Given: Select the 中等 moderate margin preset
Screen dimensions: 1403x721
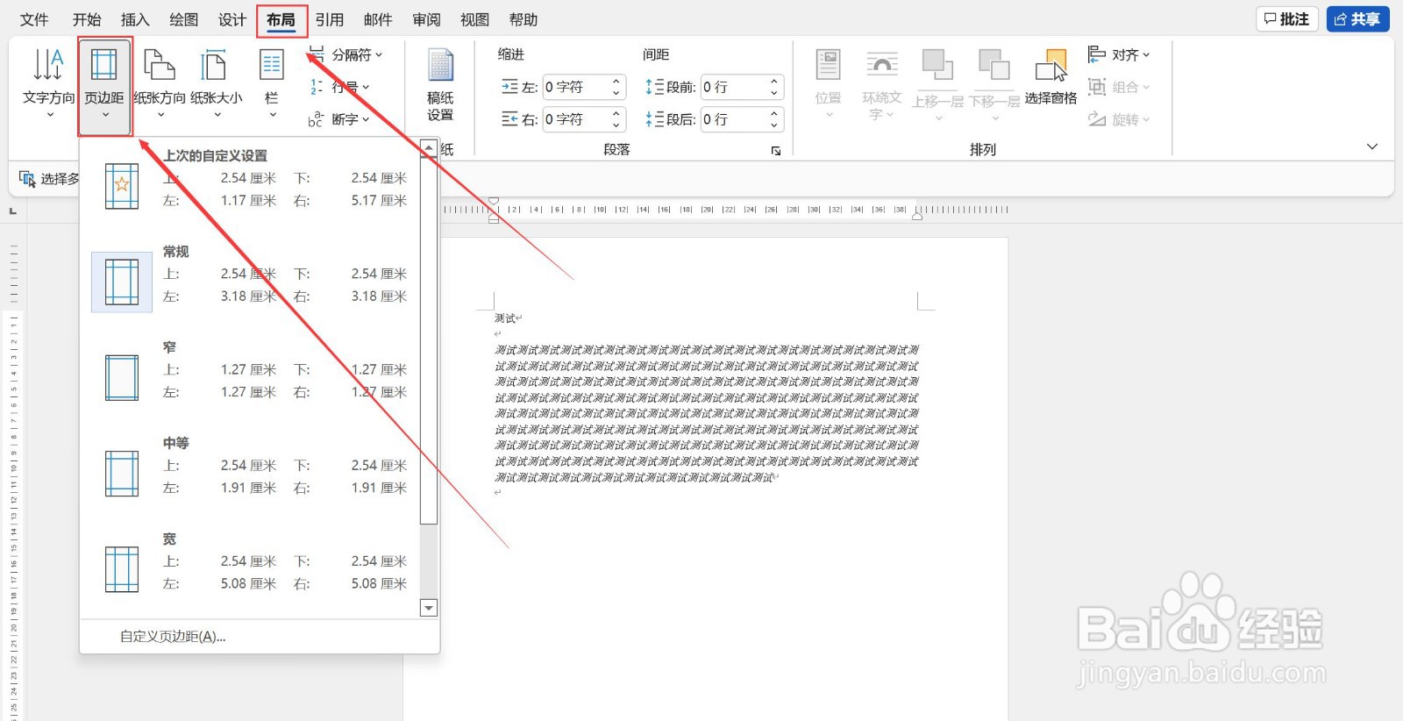Looking at the screenshot, I should pyautogui.click(x=252, y=472).
